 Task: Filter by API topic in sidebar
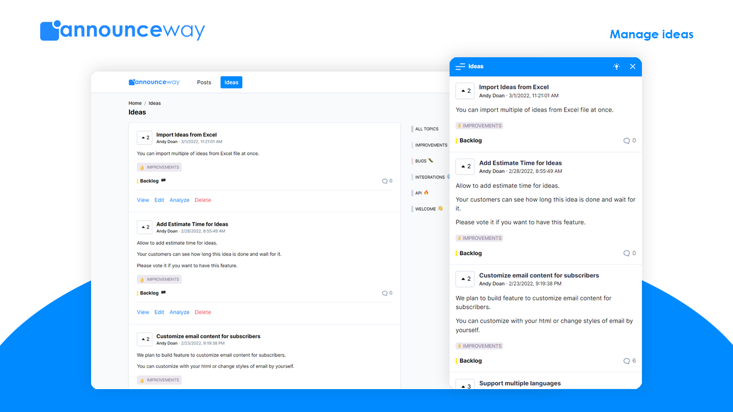[x=420, y=193]
